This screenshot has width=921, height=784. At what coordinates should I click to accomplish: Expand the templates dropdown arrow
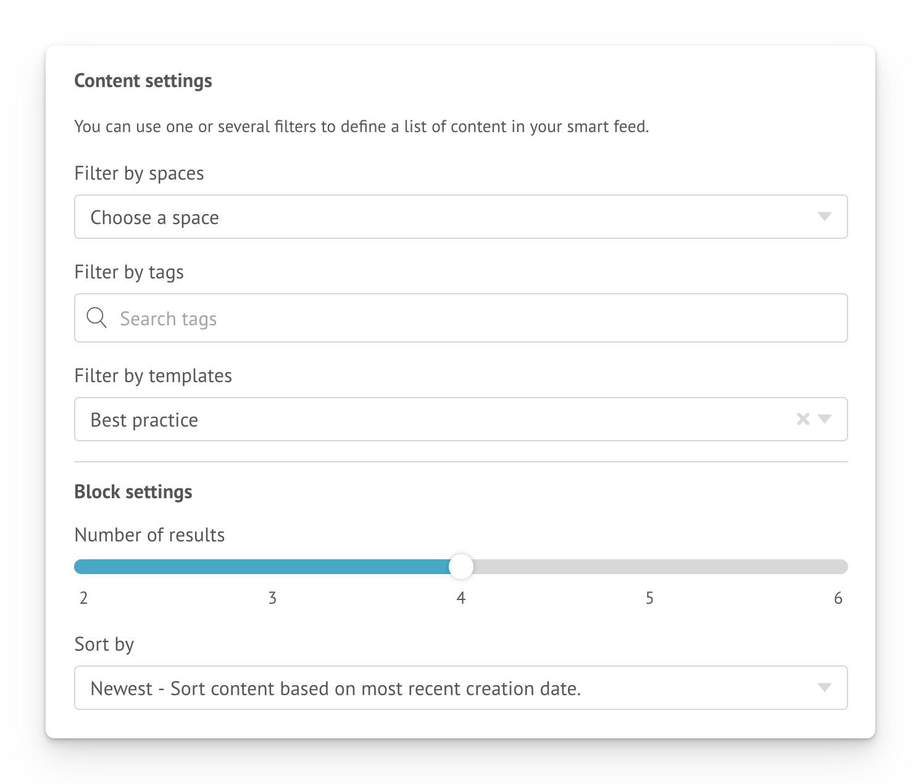coord(825,419)
